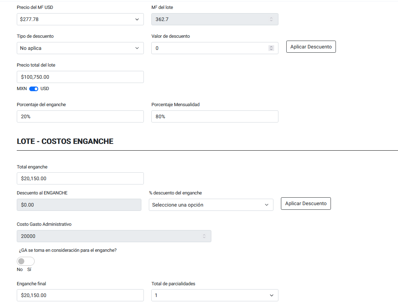Click the Precio total del lote field
Screen dimensions: 398x302
(80, 77)
